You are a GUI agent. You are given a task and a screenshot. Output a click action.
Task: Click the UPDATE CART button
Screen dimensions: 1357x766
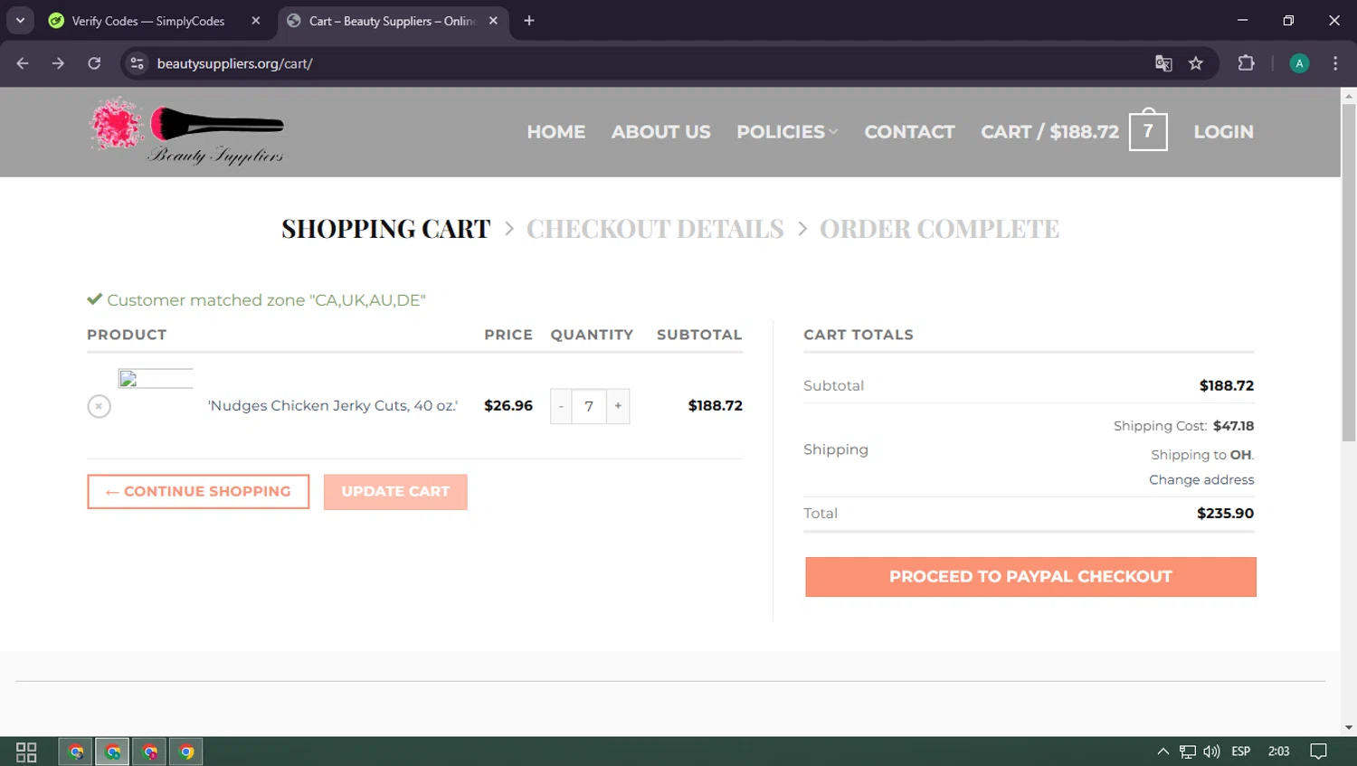coord(395,492)
